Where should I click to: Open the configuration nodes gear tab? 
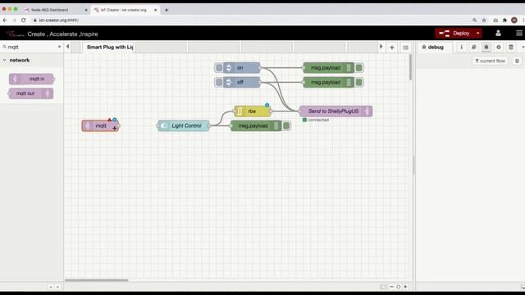coord(499,48)
